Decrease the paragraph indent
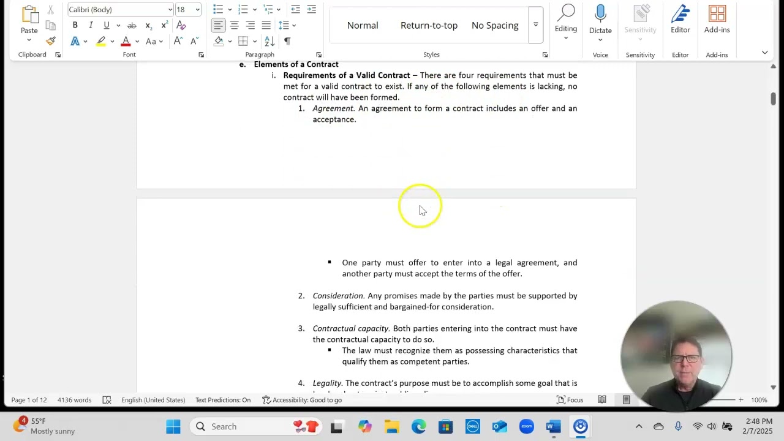Viewport: 784px width, 441px height. coord(296,9)
